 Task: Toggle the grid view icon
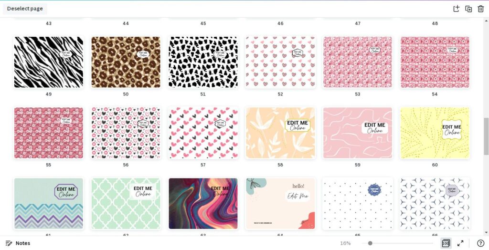446,243
